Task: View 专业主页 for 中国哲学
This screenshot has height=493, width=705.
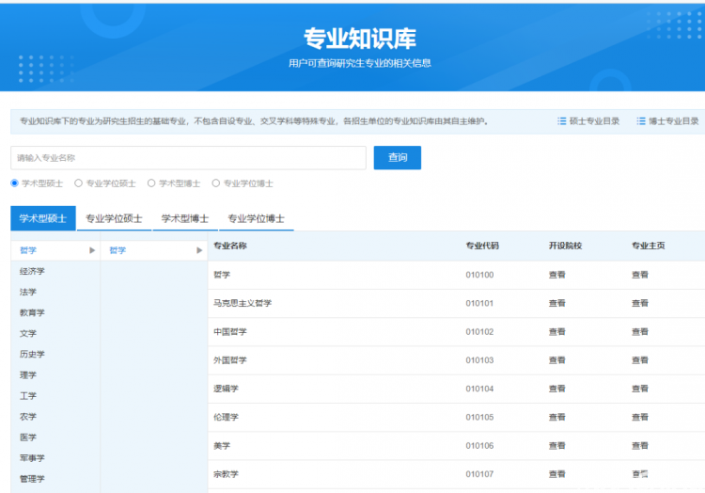Action: 640,332
